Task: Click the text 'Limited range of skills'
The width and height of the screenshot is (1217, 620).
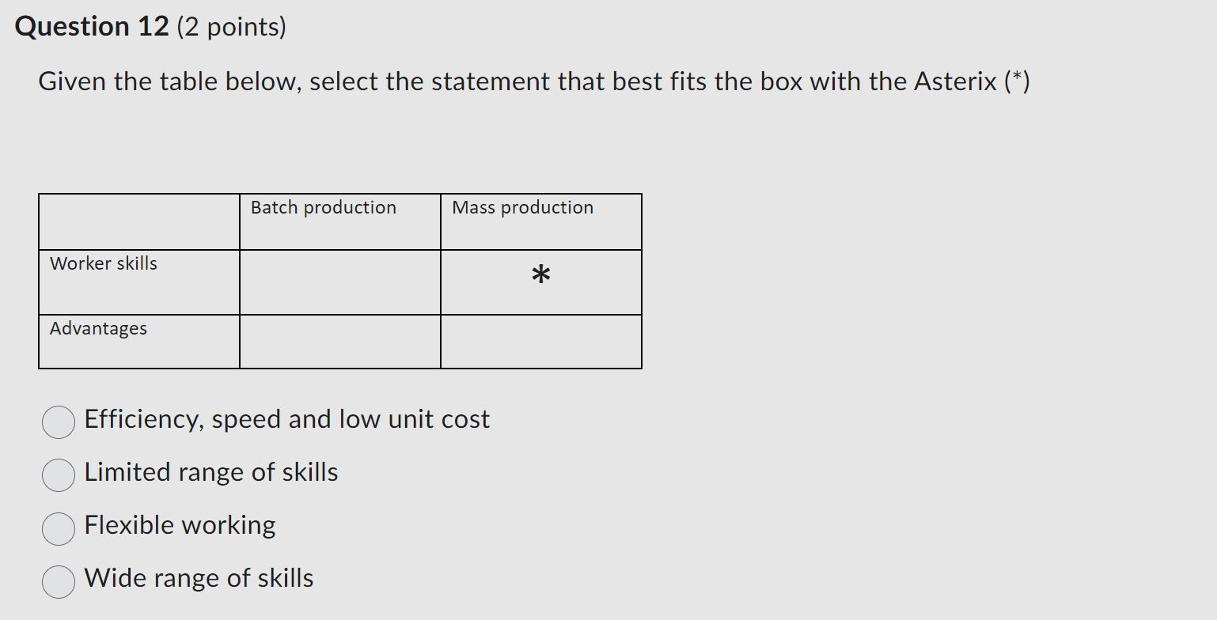Action: click(x=211, y=473)
